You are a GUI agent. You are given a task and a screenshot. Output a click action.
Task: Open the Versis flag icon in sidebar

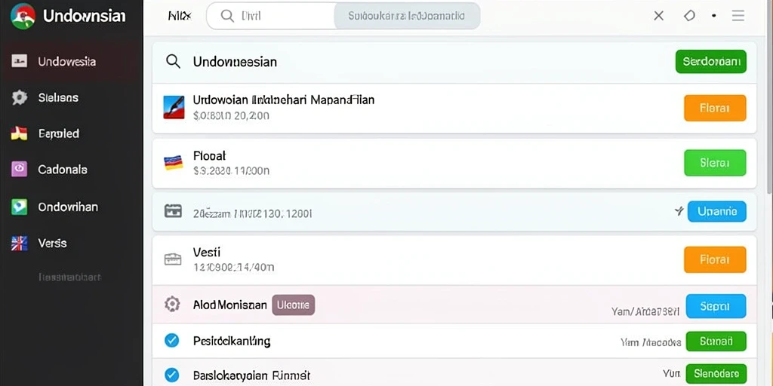tap(19, 243)
